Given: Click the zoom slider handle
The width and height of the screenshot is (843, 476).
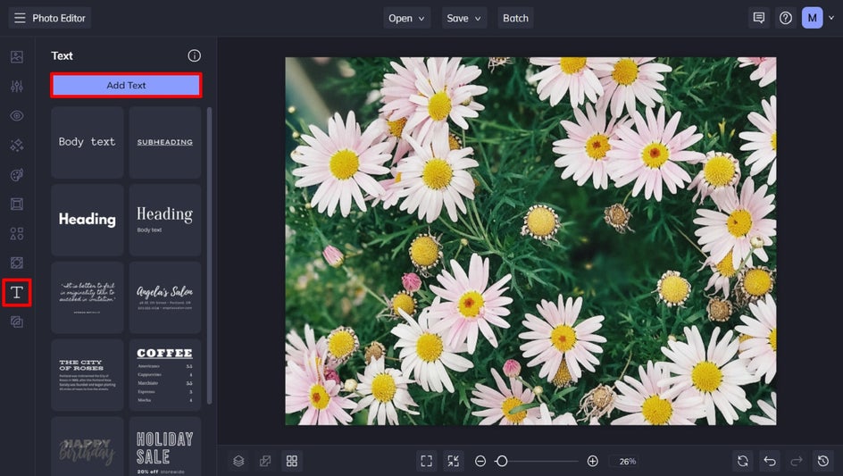Looking at the screenshot, I should click(502, 461).
